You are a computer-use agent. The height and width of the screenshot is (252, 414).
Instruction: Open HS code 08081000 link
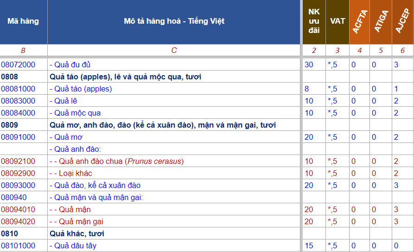click(x=18, y=89)
